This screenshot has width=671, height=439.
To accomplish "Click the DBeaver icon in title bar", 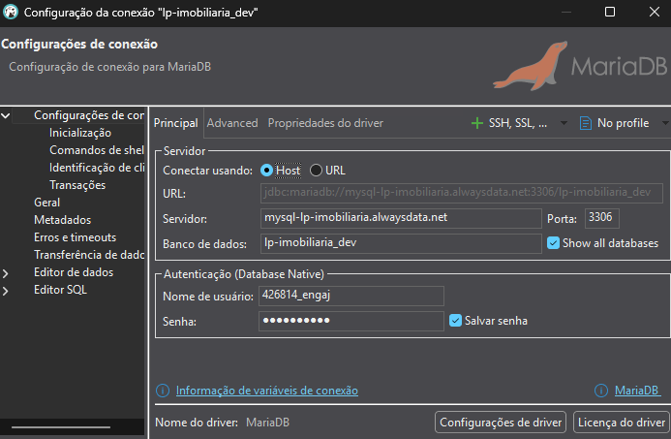I will [11, 12].
